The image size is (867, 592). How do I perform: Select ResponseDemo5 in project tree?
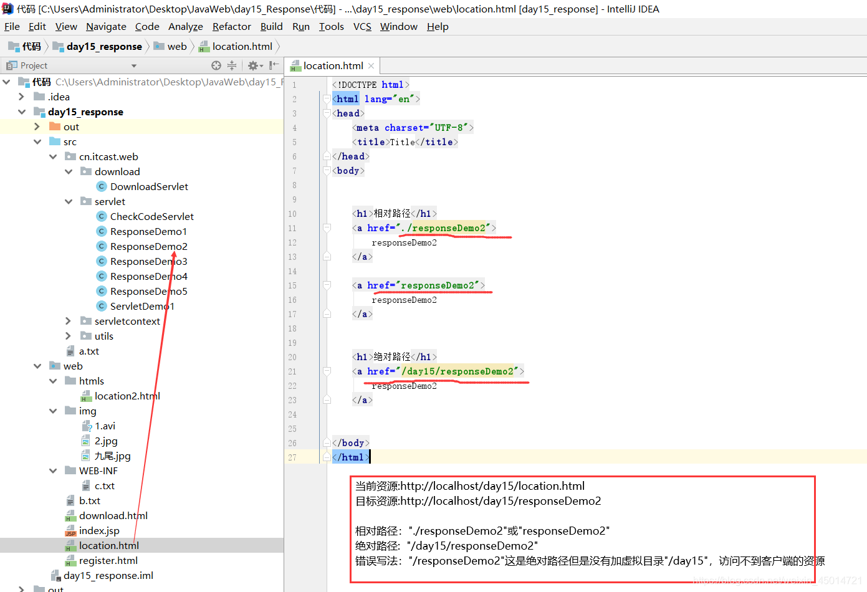point(148,291)
